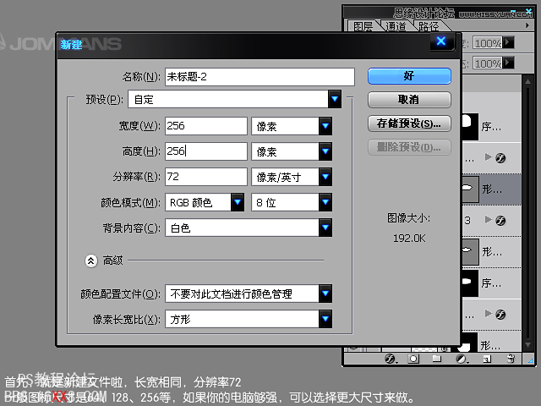Click the add layer mask icon
The height and width of the screenshot is (406, 541).
click(x=413, y=358)
